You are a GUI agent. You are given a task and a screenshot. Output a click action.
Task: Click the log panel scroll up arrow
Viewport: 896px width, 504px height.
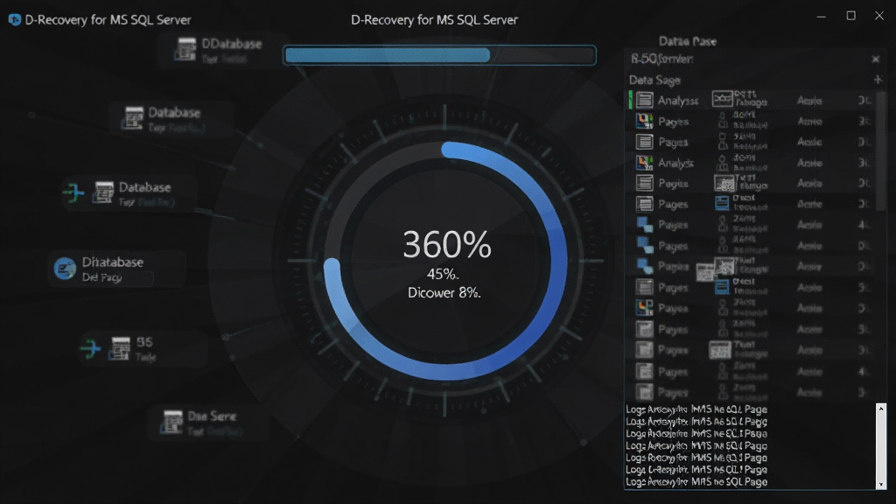click(880, 409)
